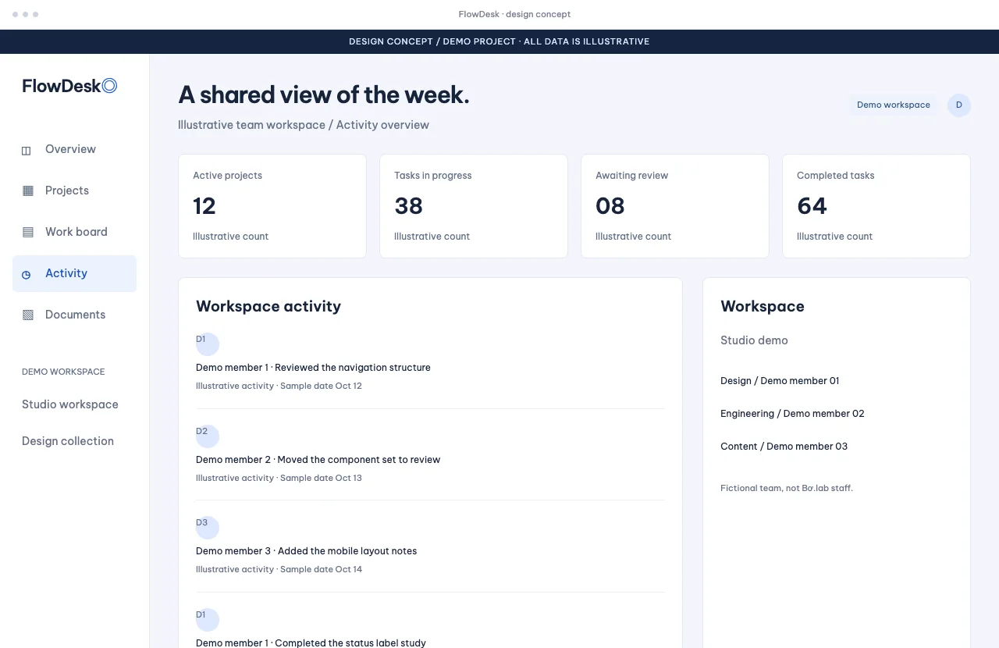Click 'Engineering / Demo member 02'
This screenshot has height=648, width=999.
[792, 414]
